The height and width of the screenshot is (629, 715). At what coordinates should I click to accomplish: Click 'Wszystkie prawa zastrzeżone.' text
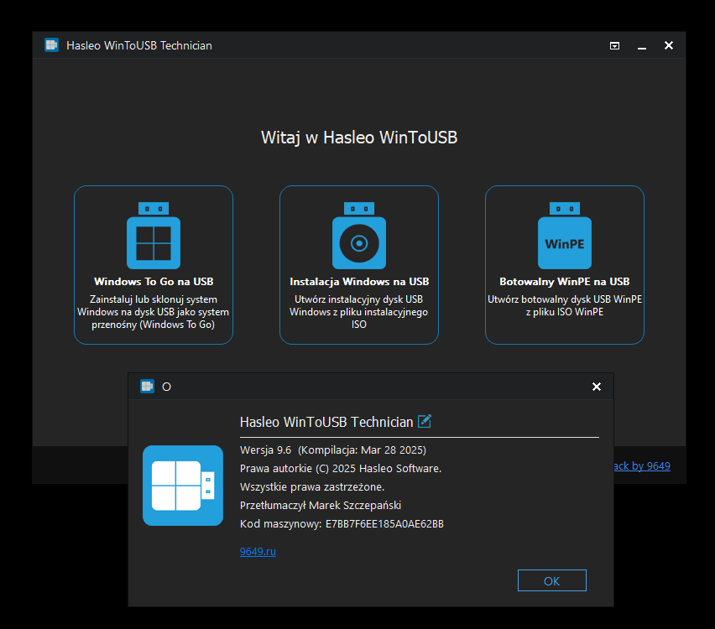pyautogui.click(x=312, y=486)
